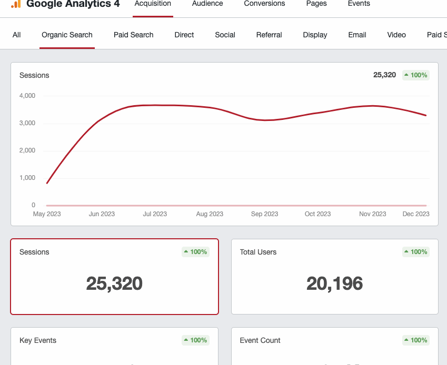Select the Sessions 25,320 metric card

[114, 277]
